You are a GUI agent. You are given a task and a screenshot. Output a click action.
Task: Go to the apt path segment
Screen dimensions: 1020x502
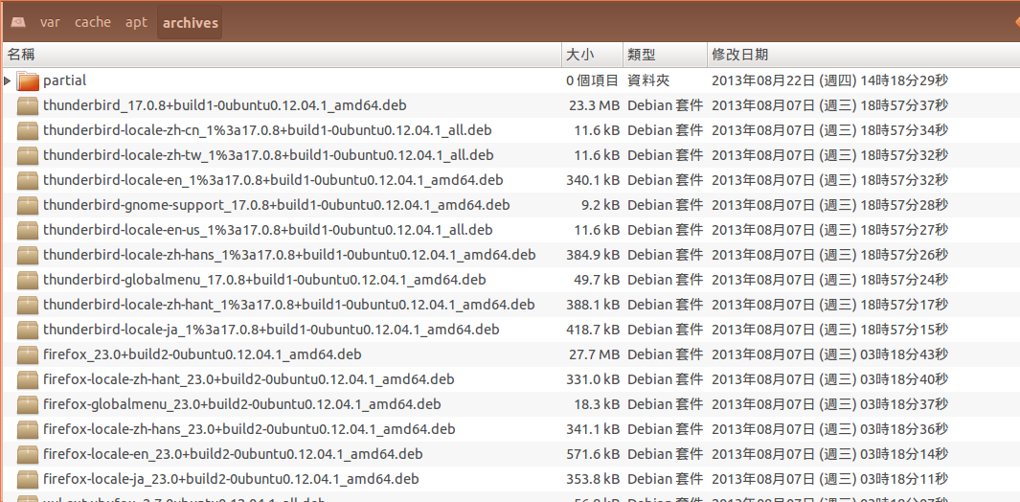pos(137,22)
